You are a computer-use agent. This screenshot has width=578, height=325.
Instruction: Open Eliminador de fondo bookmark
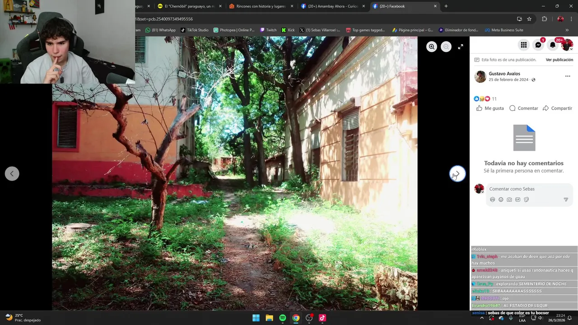coord(459,30)
